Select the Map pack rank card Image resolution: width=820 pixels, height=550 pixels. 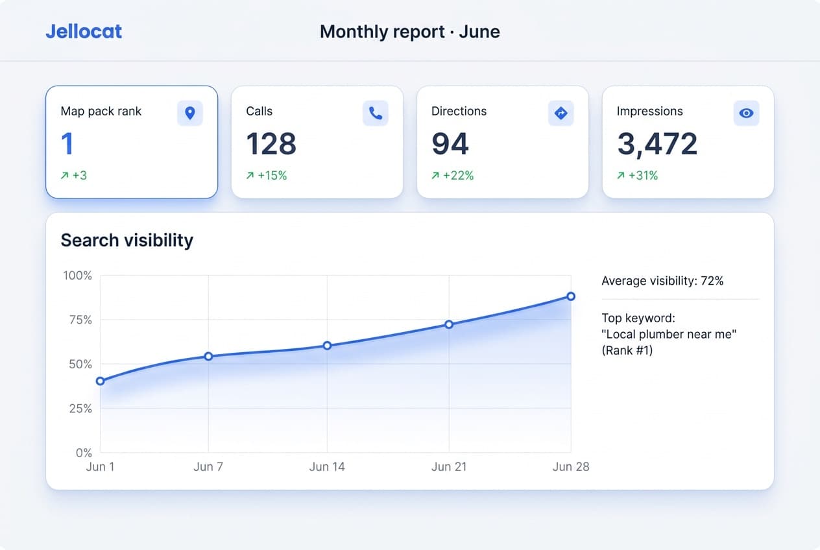pyautogui.click(x=132, y=142)
